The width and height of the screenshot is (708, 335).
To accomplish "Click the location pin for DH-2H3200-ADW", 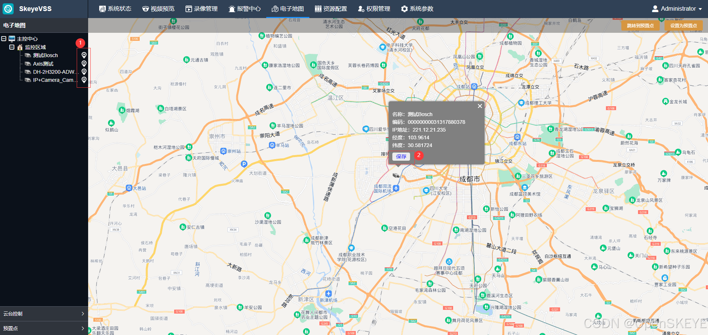I will pos(84,72).
